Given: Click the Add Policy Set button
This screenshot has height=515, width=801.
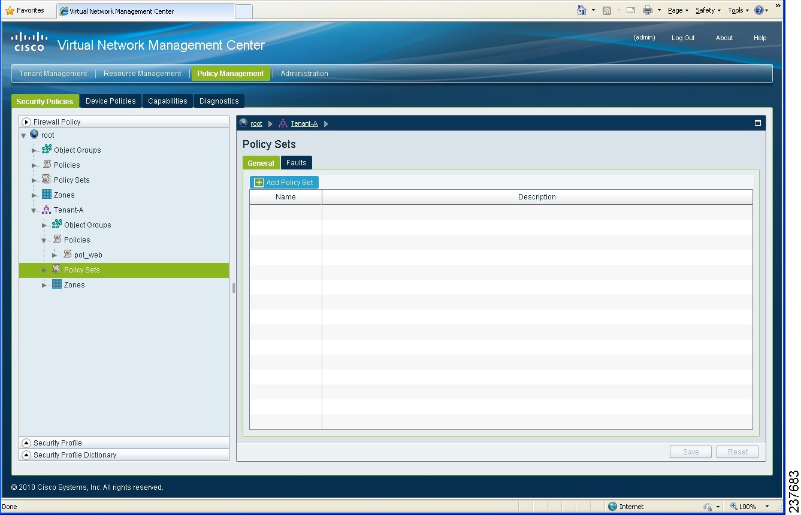Looking at the screenshot, I should point(284,182).
